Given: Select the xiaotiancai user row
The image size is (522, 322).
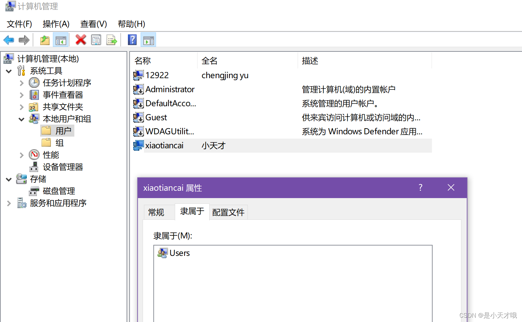Looking at the screenshot, I should click(164, 145).
